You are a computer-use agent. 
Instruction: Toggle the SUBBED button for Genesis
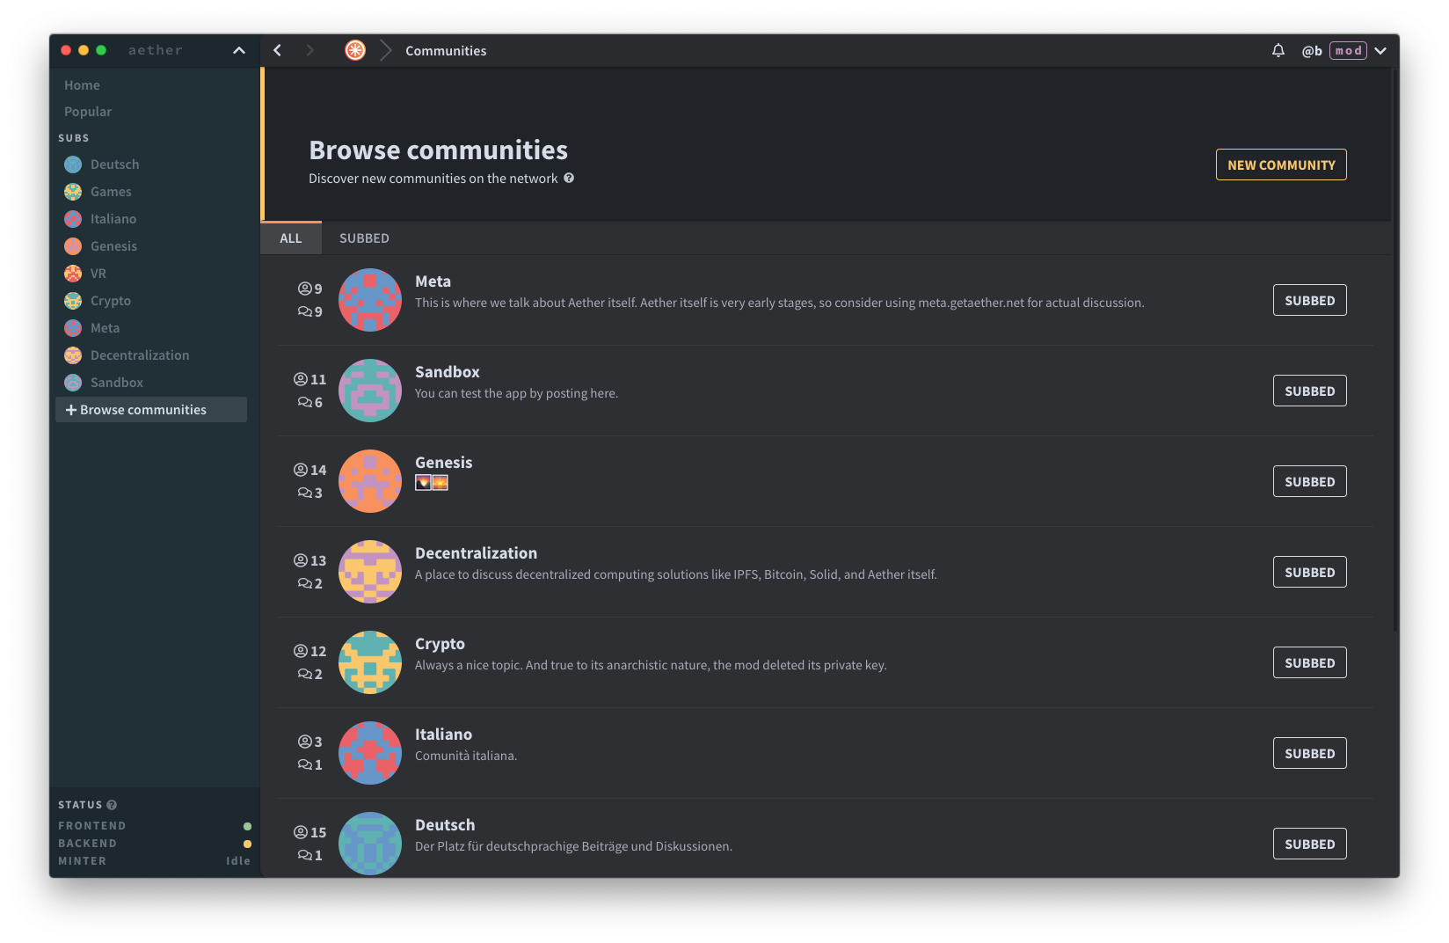pos(1309,481)
